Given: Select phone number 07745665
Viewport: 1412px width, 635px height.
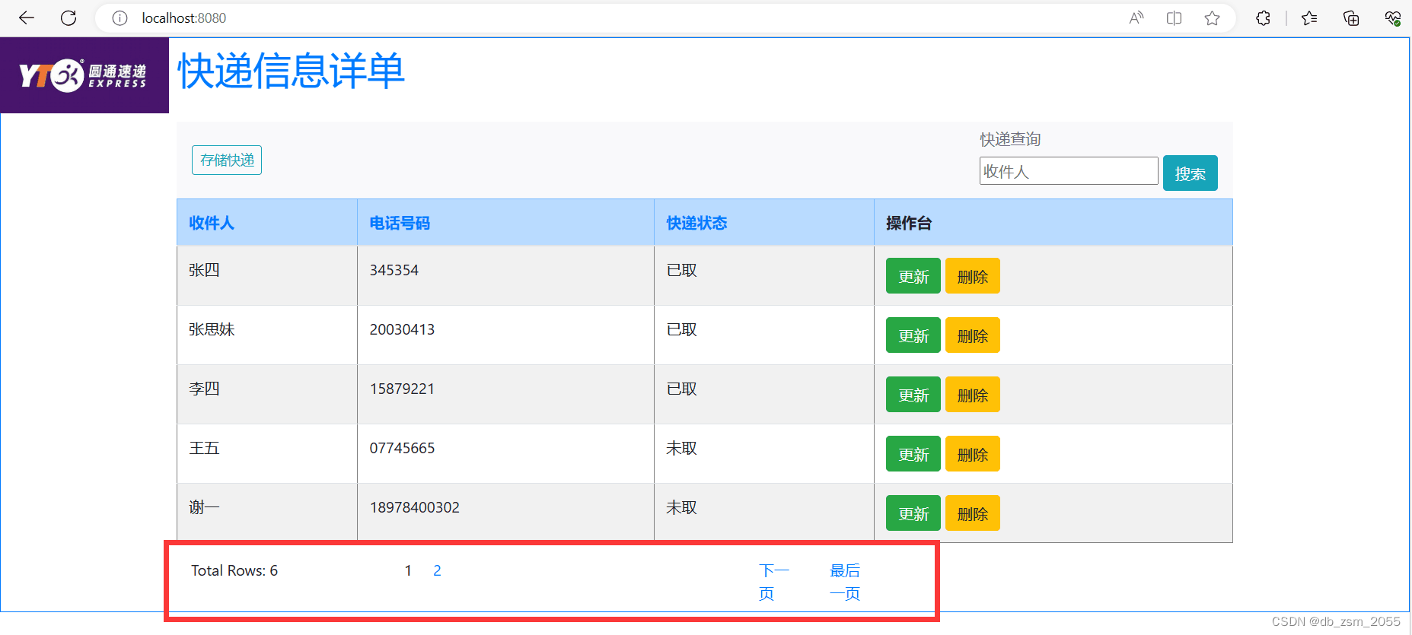Looking at the screenshot, I should 402,448.
